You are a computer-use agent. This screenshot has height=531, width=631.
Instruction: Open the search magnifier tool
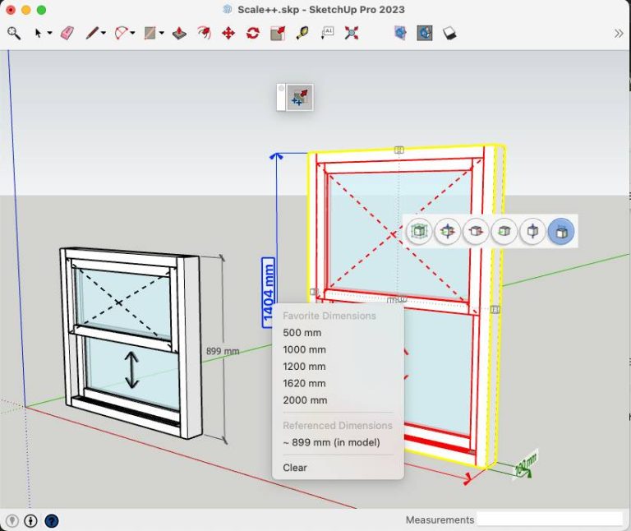pyautogui.click(x=14, y=33)
